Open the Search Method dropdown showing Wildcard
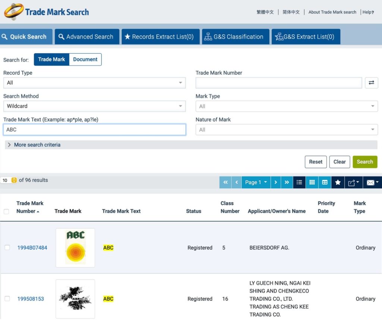The image size is (382, 326). (x=94, y=106)
